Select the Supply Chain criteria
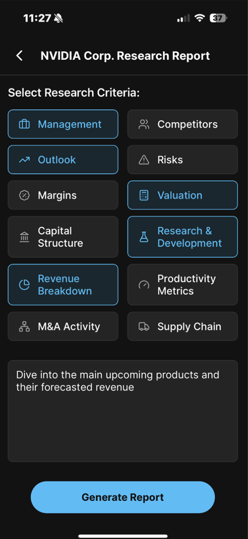 (x=183, y=327)
